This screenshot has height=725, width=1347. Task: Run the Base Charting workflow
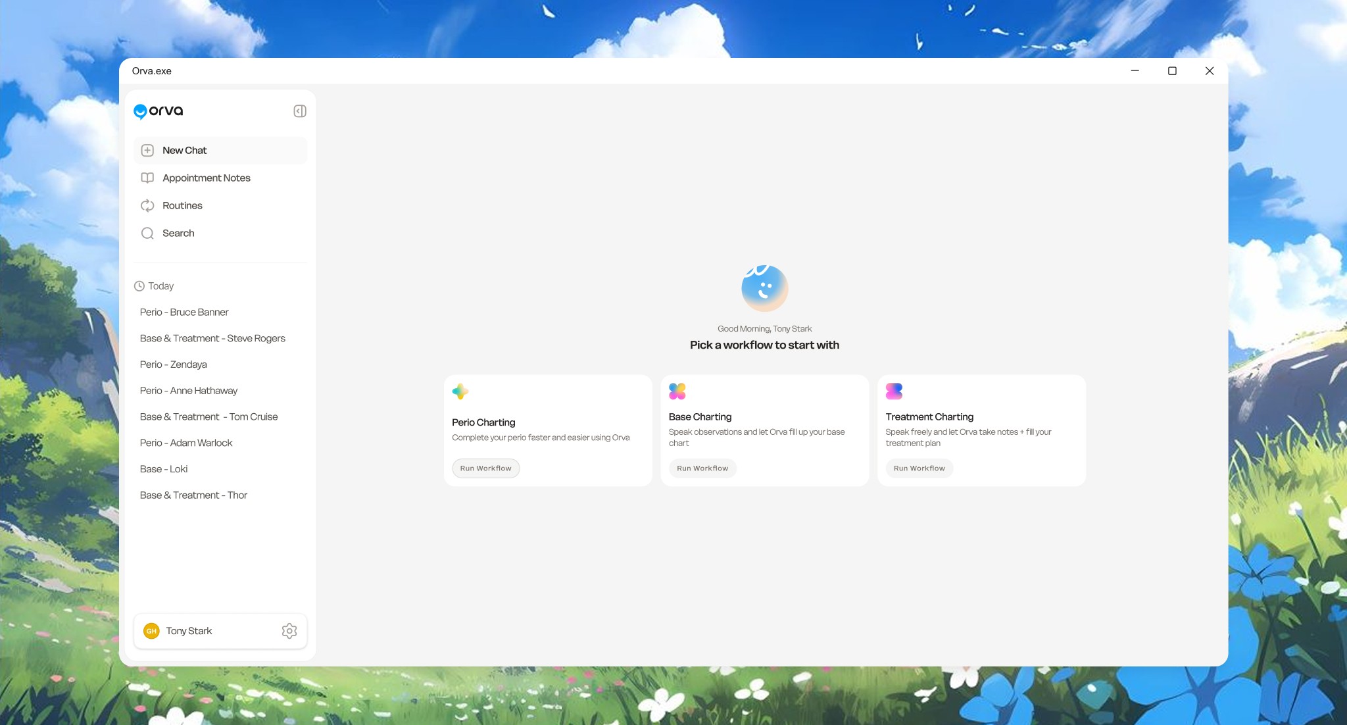pos(702,468)
